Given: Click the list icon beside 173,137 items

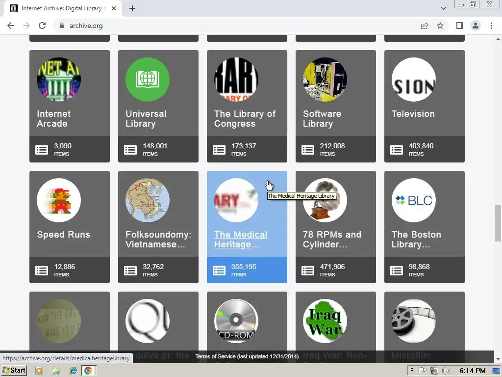Looking at the screenshot, I should point(219,150).
